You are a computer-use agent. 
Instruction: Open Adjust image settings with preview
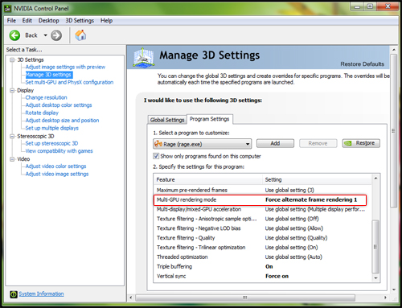click(65, 67)
